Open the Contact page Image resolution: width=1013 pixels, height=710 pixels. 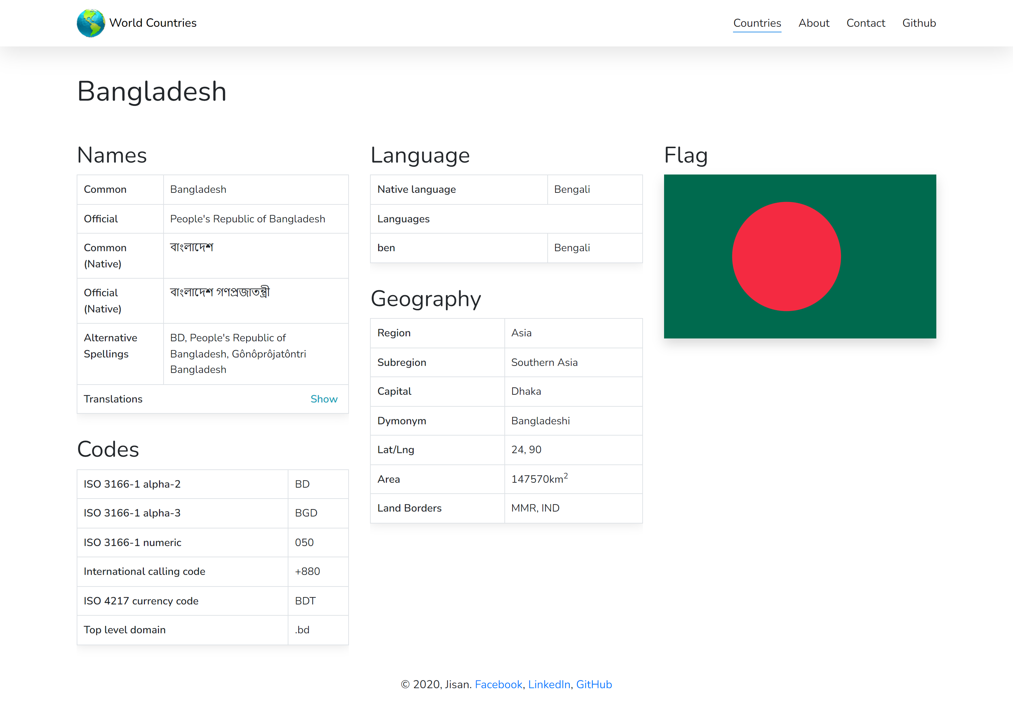866,23
